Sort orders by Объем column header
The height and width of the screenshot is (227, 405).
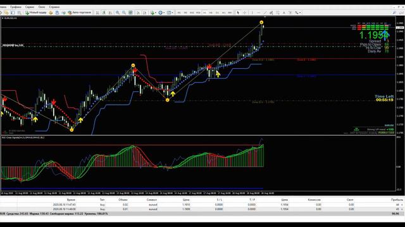click(123, 200)
